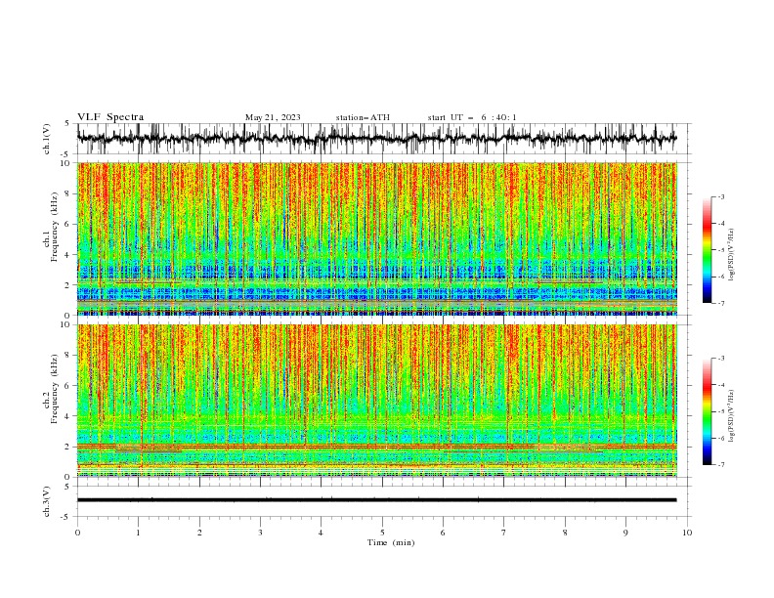The height and width of the screenshot is (598, 774).
Task: Click the '8' frequency tick on ch.1 axis
Action: click(68, 193)
